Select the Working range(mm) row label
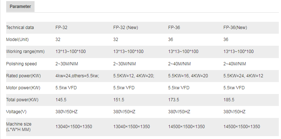The width and height of the screenshot is (281, 139). pyautogui.click(x=25, y=52)
